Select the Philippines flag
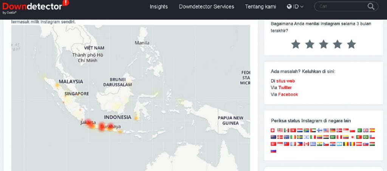 (x=300, y=144)
